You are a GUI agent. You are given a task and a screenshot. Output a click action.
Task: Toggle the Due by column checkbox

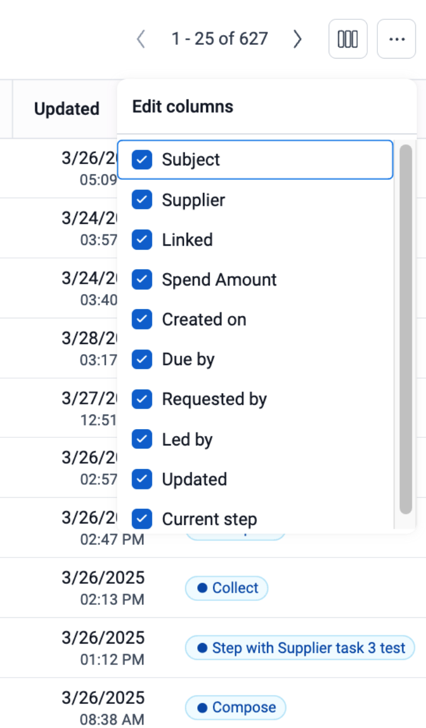coord(142,359)
